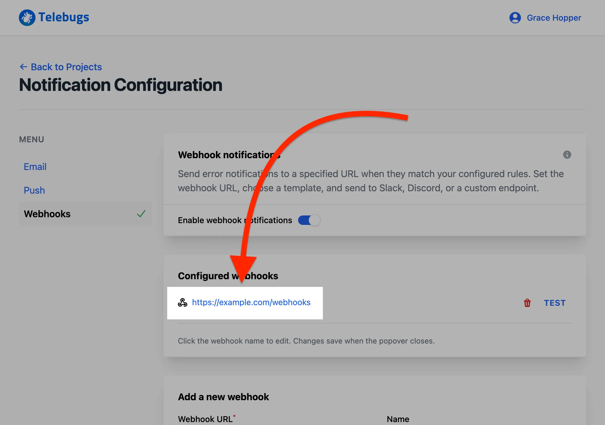Image resolution: width=605 pixels, height=425 pixels.
Task: Click the Notification Configuration heading
Action: pyautogui.click(x=121, y=85)
